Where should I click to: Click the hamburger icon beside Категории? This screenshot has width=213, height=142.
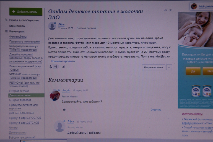click(x=6, y=31)
